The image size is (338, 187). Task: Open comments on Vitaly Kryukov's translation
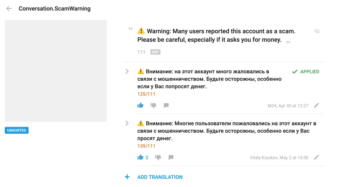click(171, 157)
